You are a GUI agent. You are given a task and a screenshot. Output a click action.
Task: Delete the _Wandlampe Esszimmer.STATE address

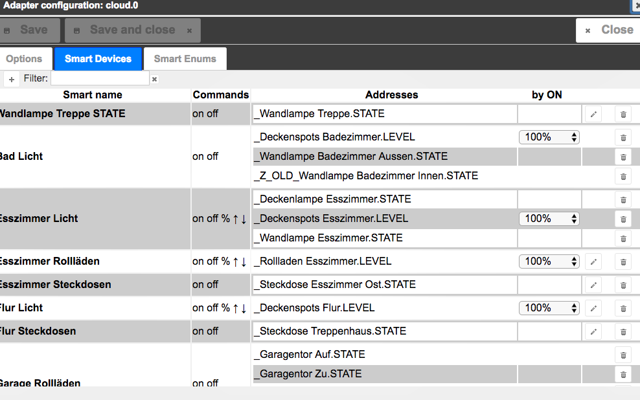pyautogui.click(x=623, y=238)
